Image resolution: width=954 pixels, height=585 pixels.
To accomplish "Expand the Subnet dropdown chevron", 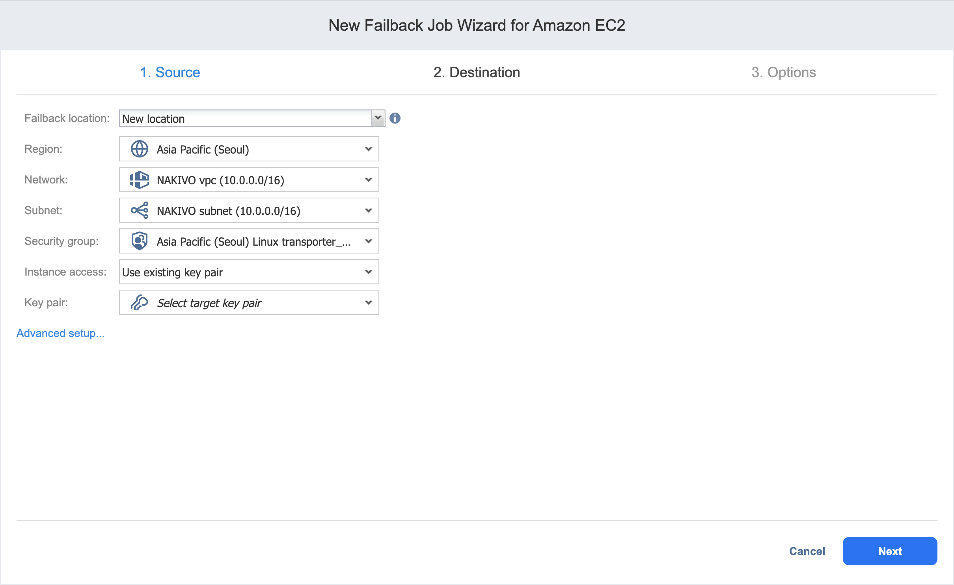I will [x=368, y=211].
